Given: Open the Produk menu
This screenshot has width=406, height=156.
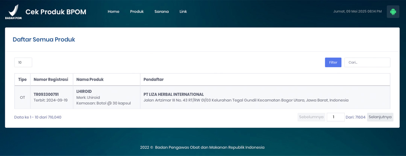Looking at the screenshot, I should (x=137, y=12).
